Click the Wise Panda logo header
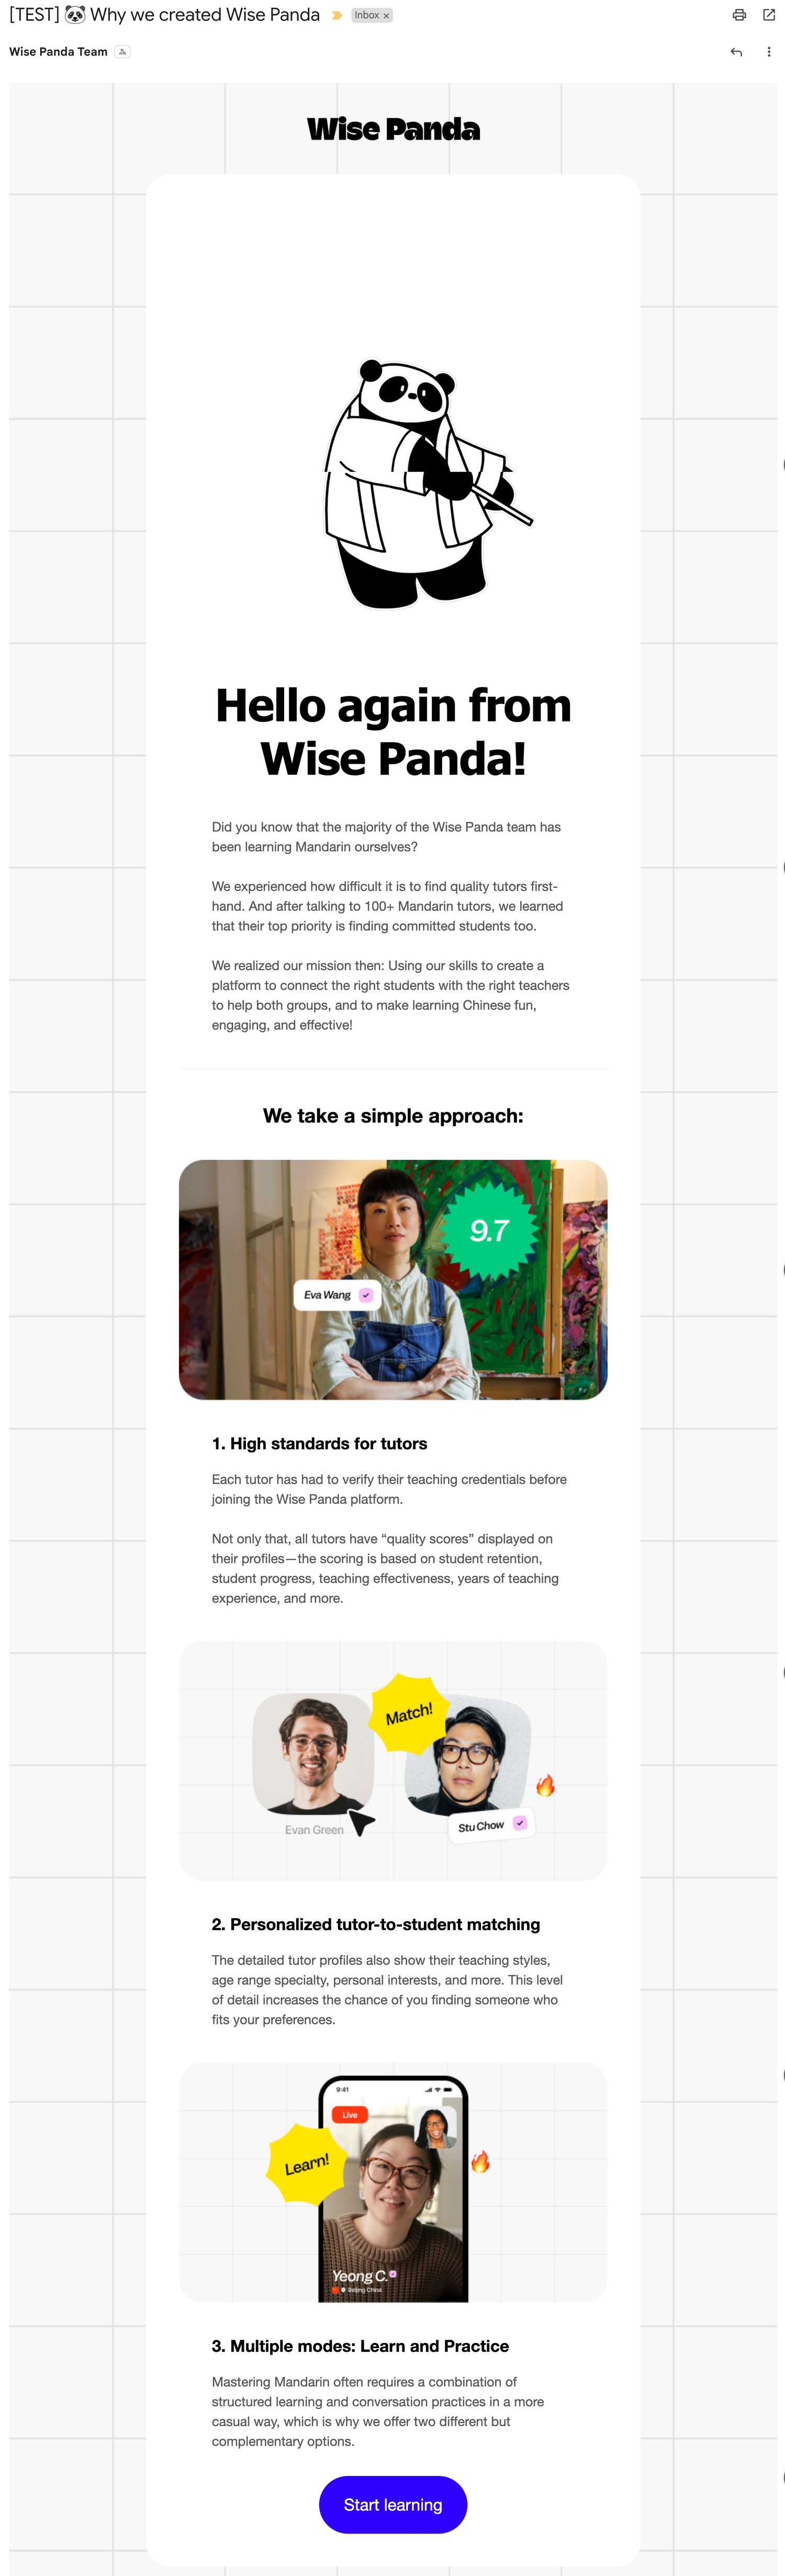The image size is (785, 2576). tap(394, 129)
